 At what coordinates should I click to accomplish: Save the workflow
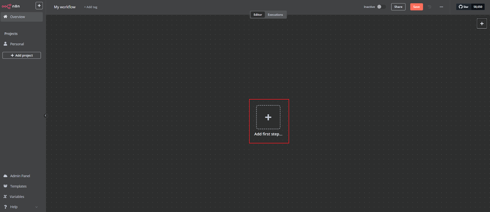[417, 7]
